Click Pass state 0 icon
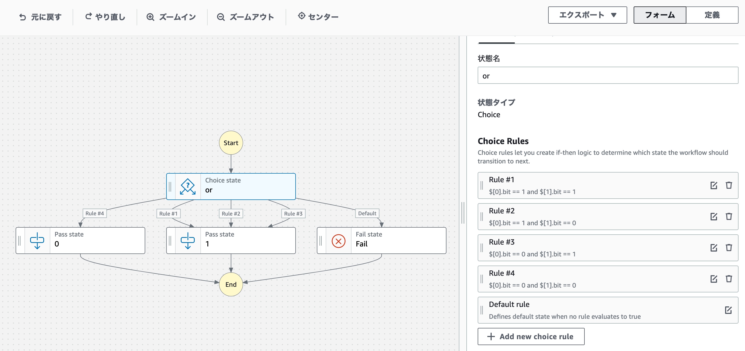 (37, 241)
